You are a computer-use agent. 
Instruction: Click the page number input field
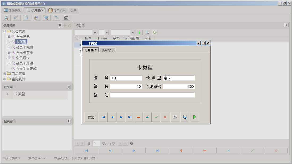click(96, 143)
